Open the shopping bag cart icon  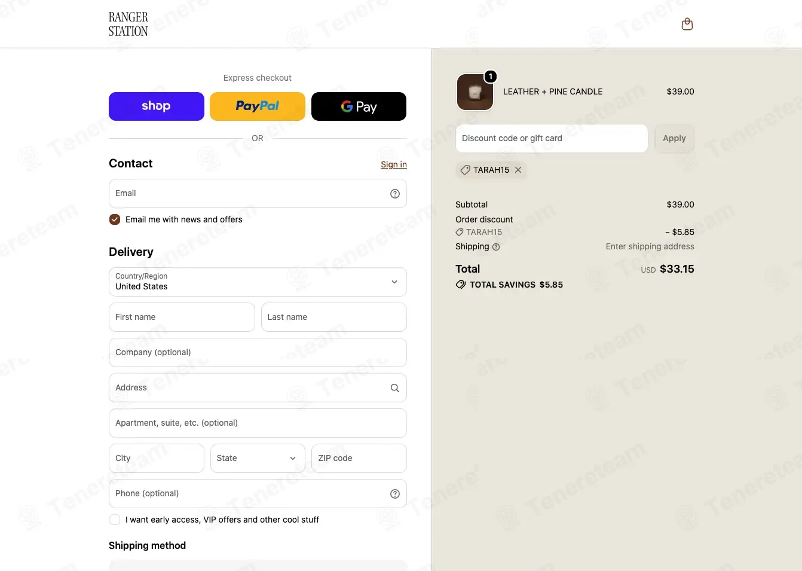[x=687, y=24]
